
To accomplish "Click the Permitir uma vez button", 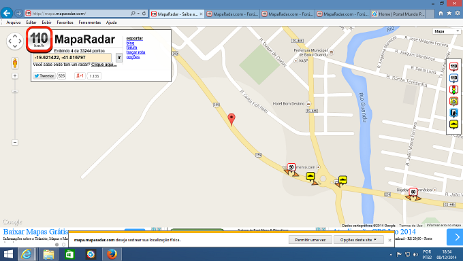I will tap(310, 240).
